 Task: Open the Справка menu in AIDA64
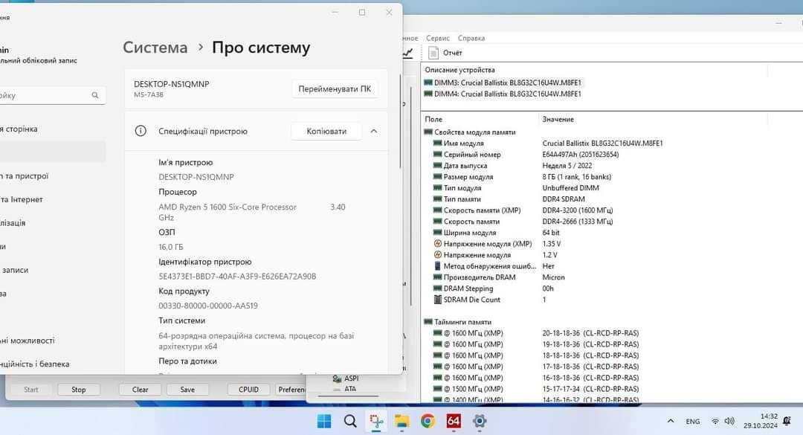pos(471,38)
